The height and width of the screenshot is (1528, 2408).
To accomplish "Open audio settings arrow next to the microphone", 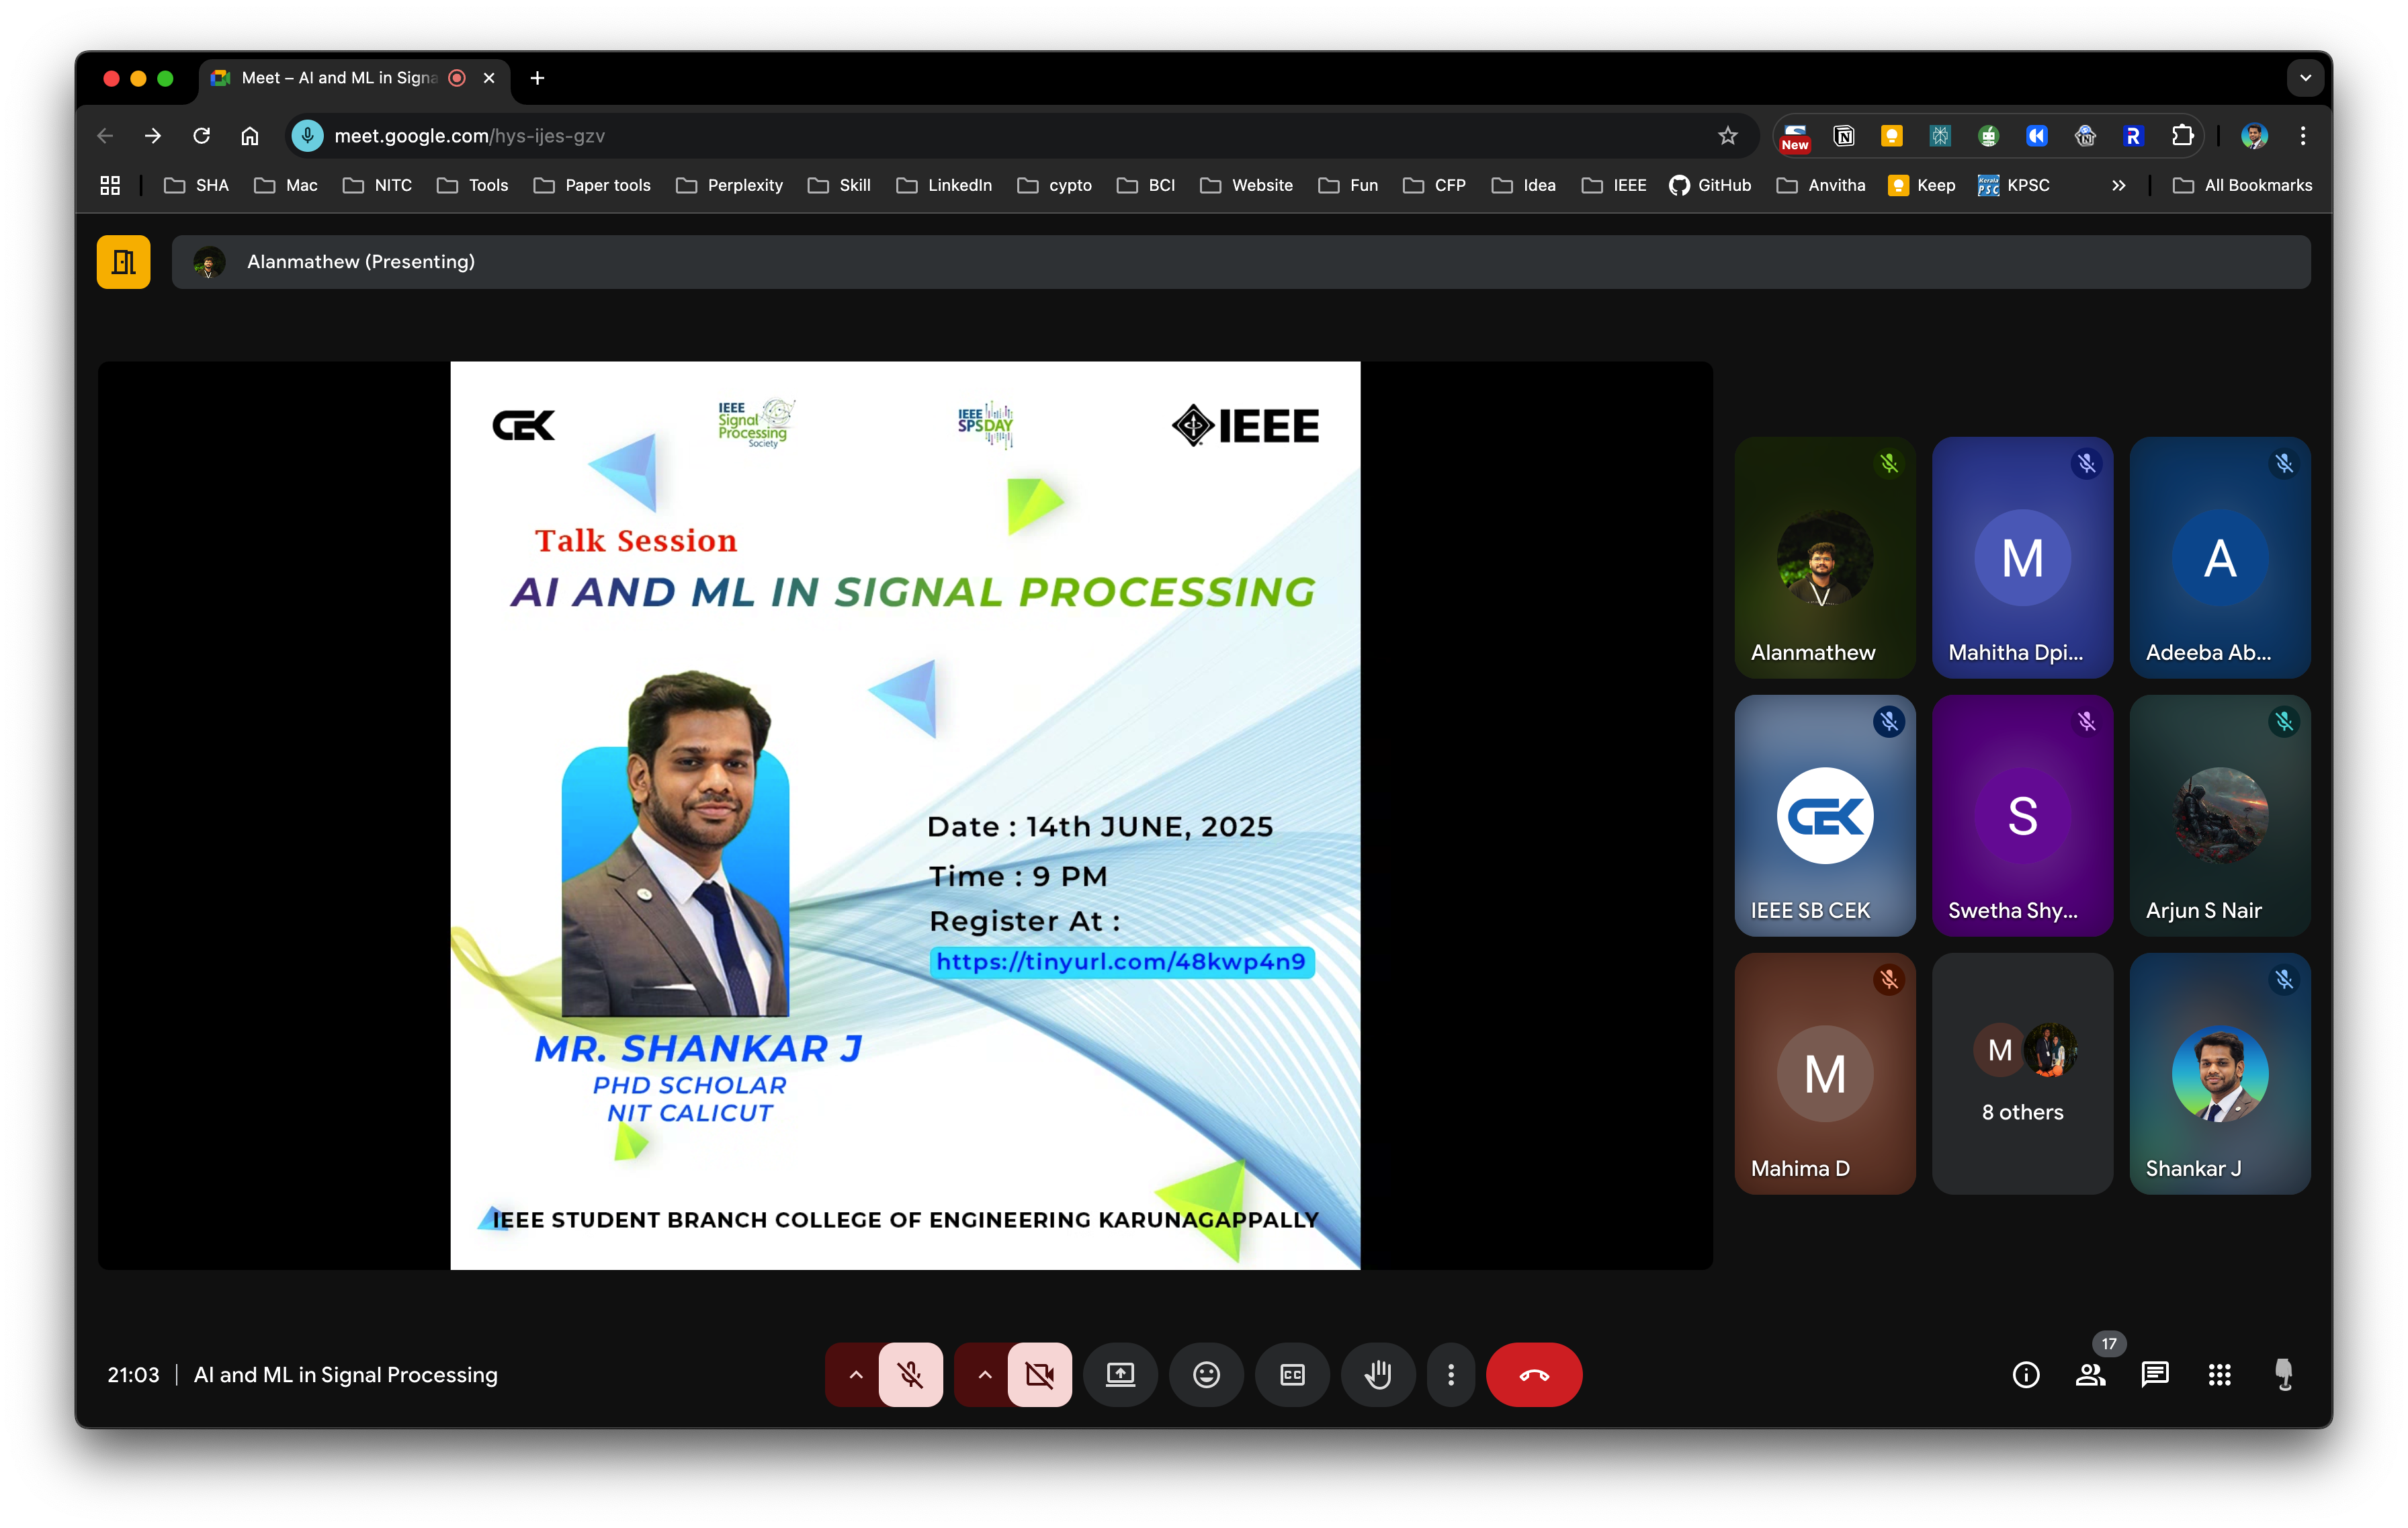I will (855, 1375).
